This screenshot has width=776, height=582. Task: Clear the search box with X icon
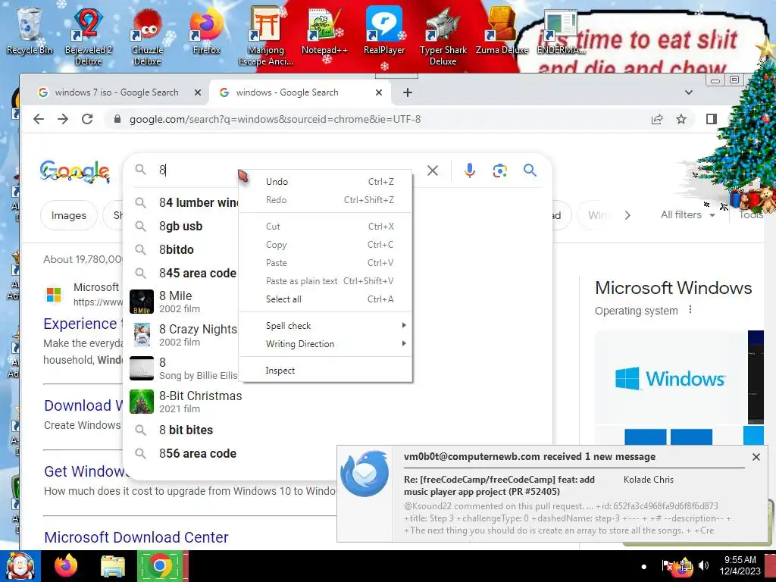coord(433,171)
